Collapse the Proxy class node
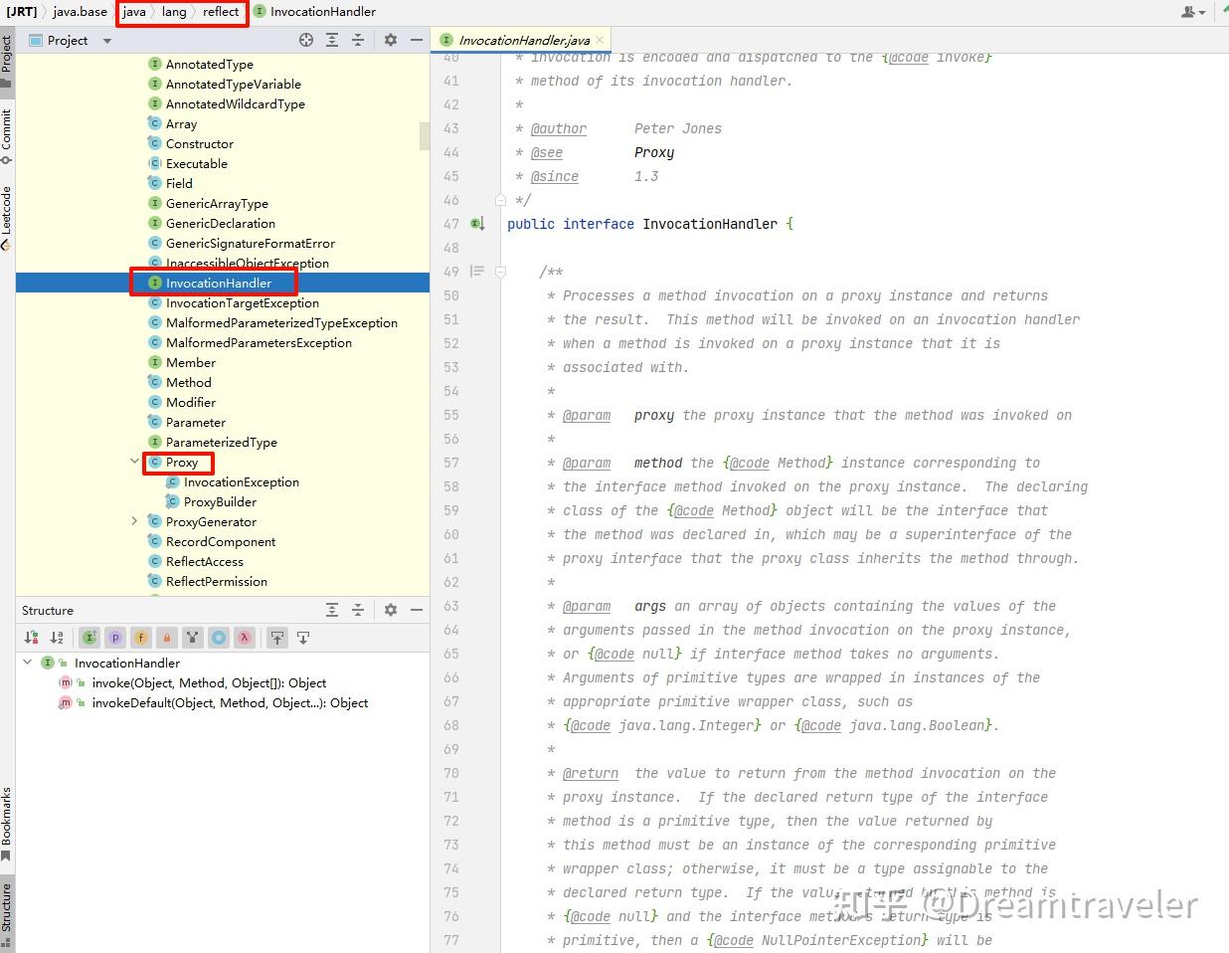This screenshot has height=953, width=1229. click(x=135, y=462)
